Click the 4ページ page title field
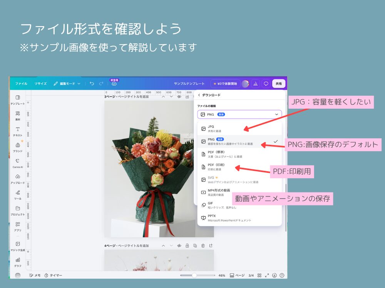The height and width of the screenshot is (288, 385). (126, 245)
